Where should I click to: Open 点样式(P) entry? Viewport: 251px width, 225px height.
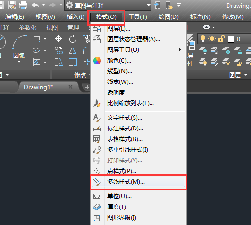(138, 171)
